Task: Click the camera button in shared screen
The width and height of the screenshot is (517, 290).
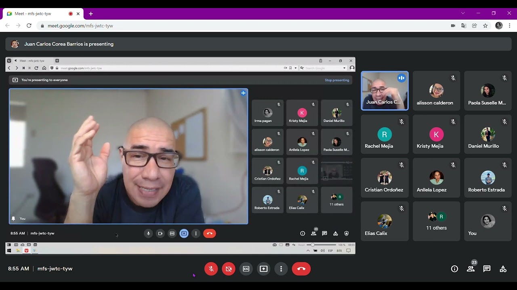Action: [160, 233]
